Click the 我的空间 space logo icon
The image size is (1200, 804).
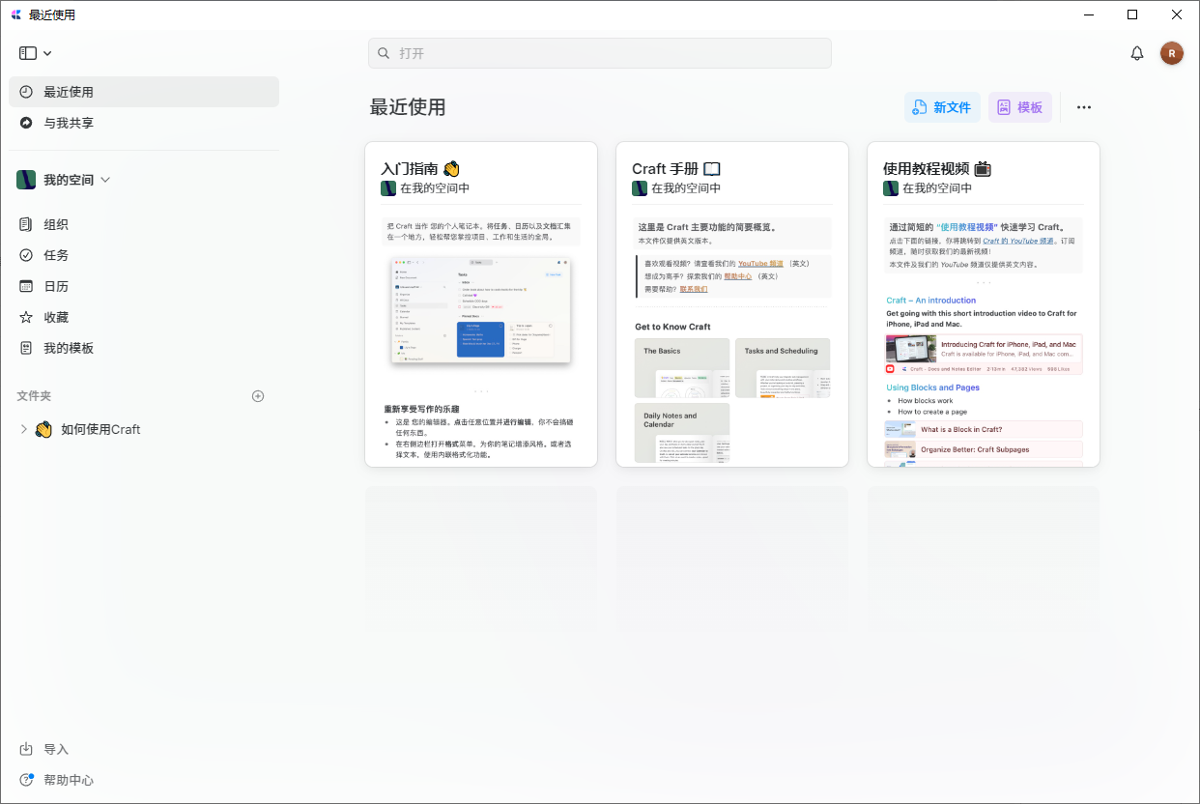26,180
